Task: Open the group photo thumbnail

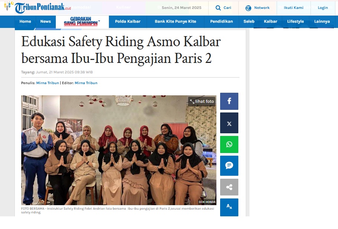Action: click(x=119, y=150)
